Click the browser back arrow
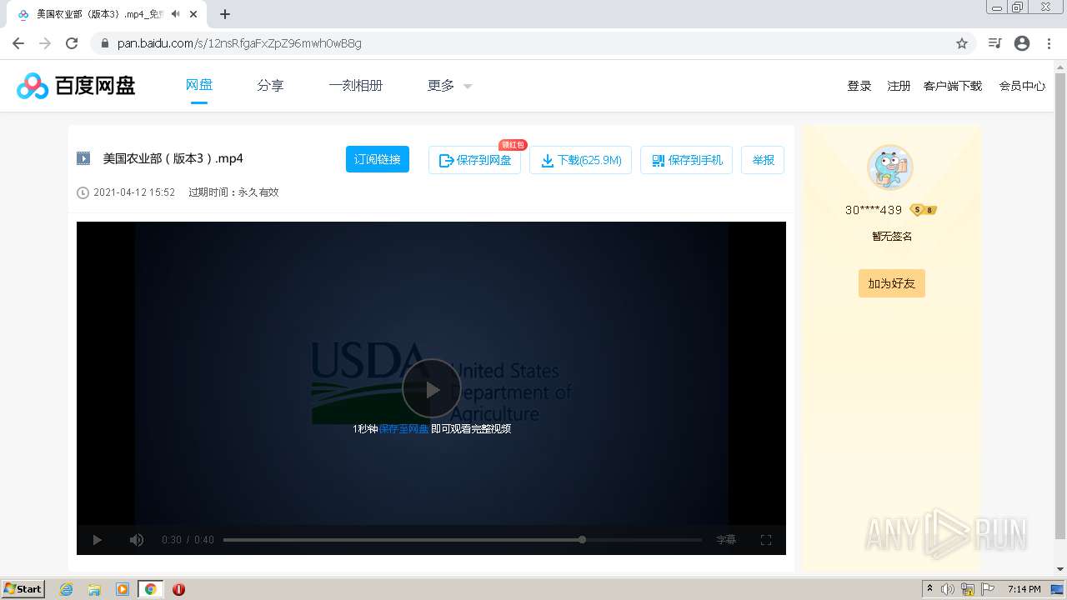 18,43
